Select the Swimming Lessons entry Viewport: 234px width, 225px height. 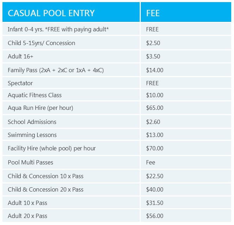32,135
